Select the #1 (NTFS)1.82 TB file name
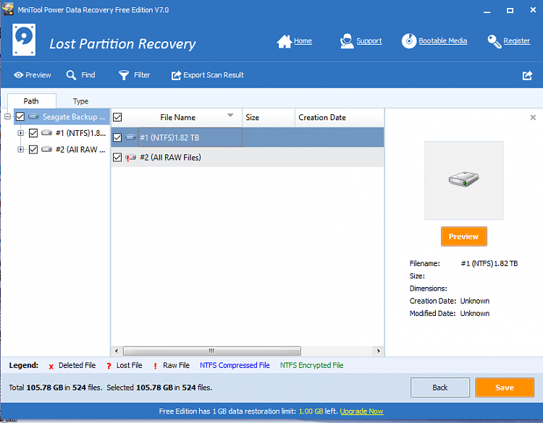Image resolution: width=543 pixels, height=423 pixels. [169, 137]
